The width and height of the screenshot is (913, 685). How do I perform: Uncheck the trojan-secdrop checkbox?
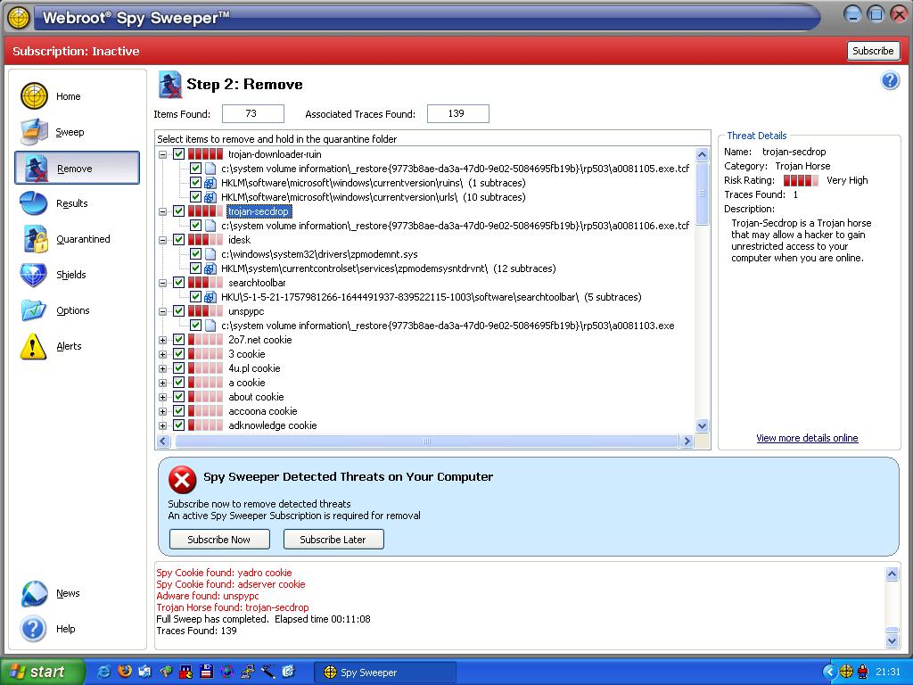click(178, 211)
